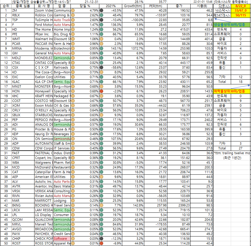251x246 pixels.
Task: Click the yellow 50/115 total count cell
Action: point(240,15)
